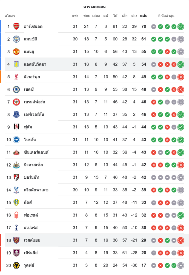The height and width of the screenshot is (275, 189).
Task: Open the Chelsea crest icon
Action: [x=16, y=89]
